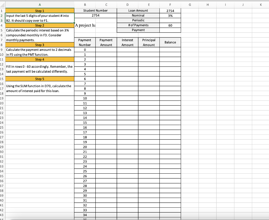Select the Principal Amount table header
Image resolution: width=269 pixels, height=220 pixels.
[149, 42]
